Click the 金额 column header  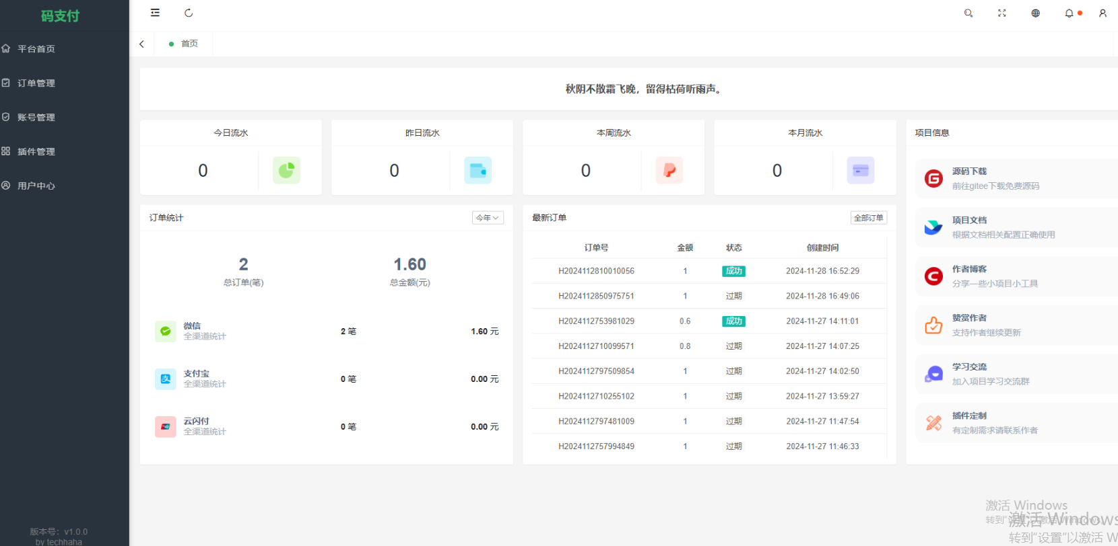[685, 248]
